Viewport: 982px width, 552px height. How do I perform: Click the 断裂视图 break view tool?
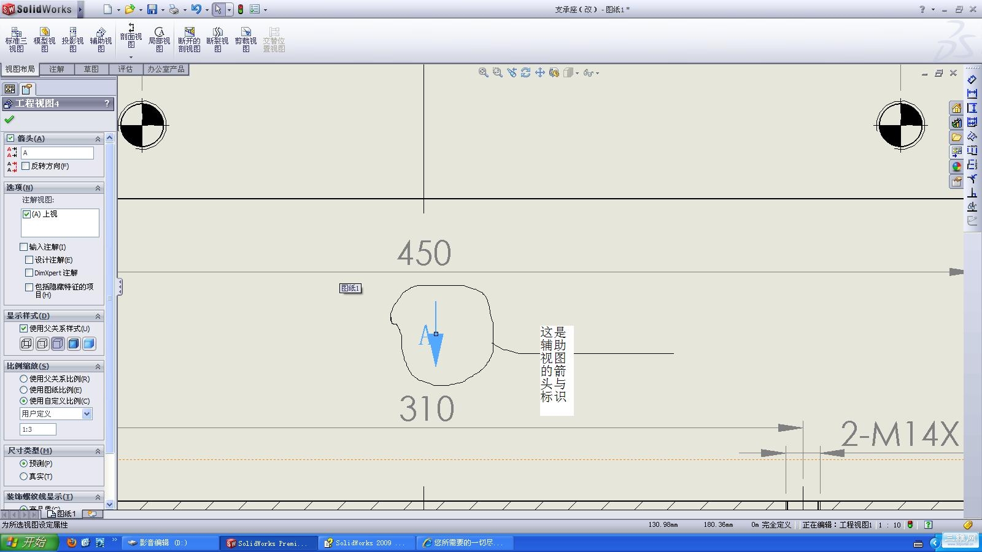(x=217, y=39)
